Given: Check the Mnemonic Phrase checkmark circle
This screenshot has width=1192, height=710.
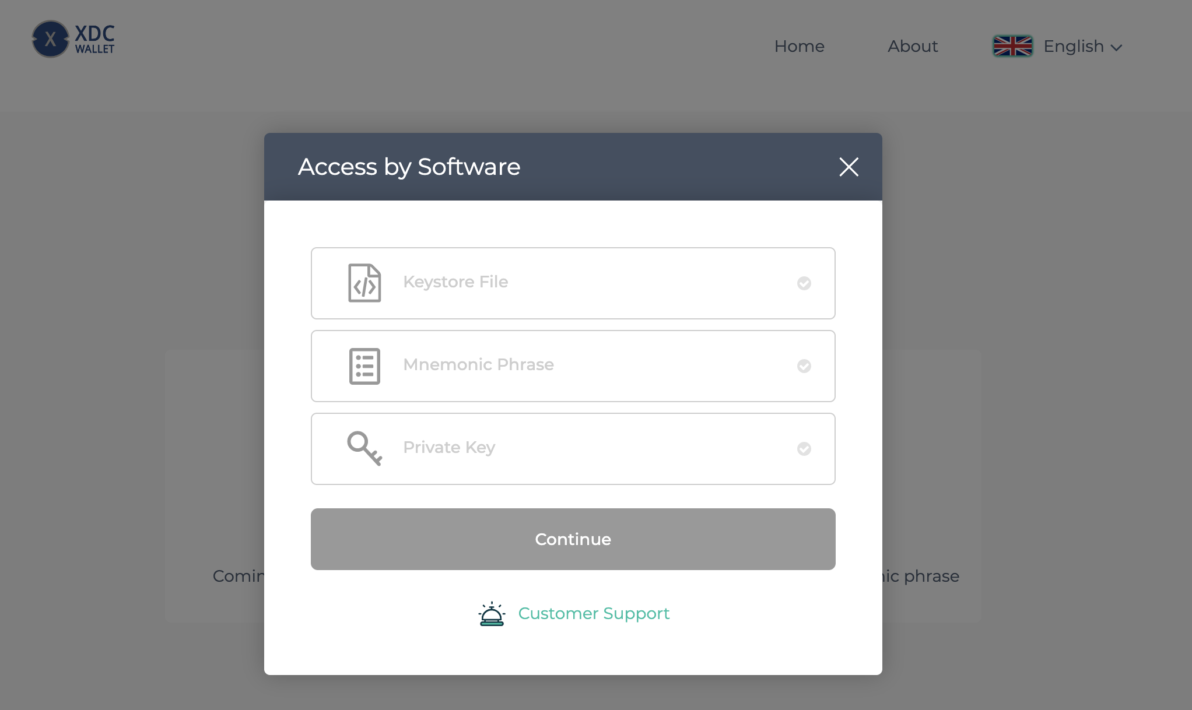Looking at the screenshot, I should pyautogui.click(x=804, y=366).
